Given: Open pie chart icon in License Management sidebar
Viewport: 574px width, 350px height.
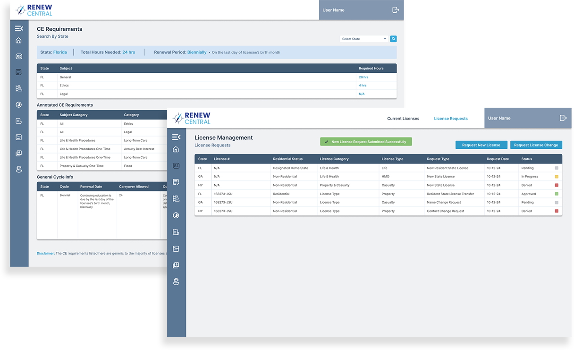Looking at the screenshot, I should pyautogui.click(x=176, y=215).
